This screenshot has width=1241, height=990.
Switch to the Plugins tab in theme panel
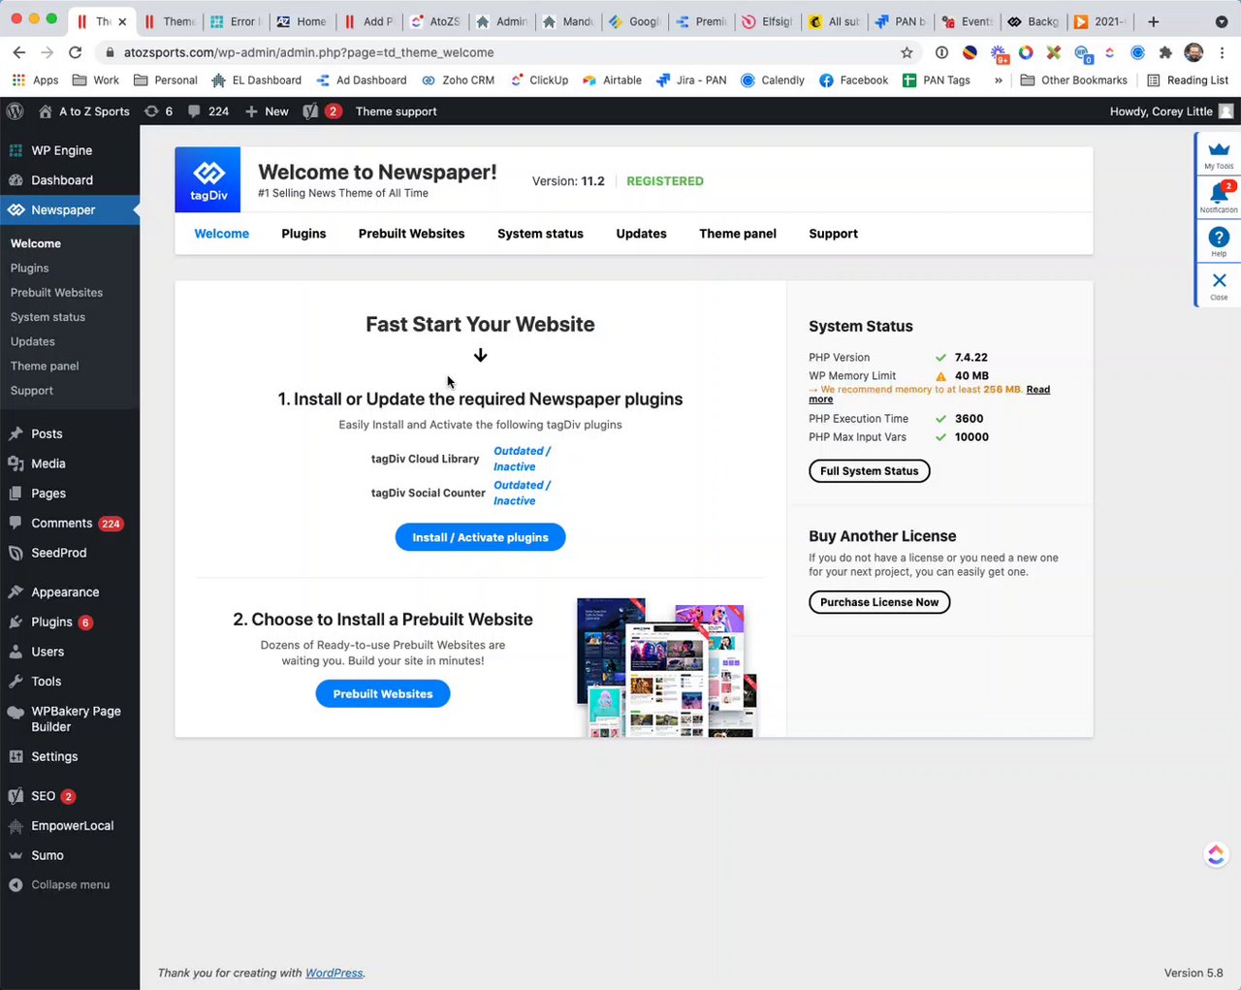tap(303, 234)
